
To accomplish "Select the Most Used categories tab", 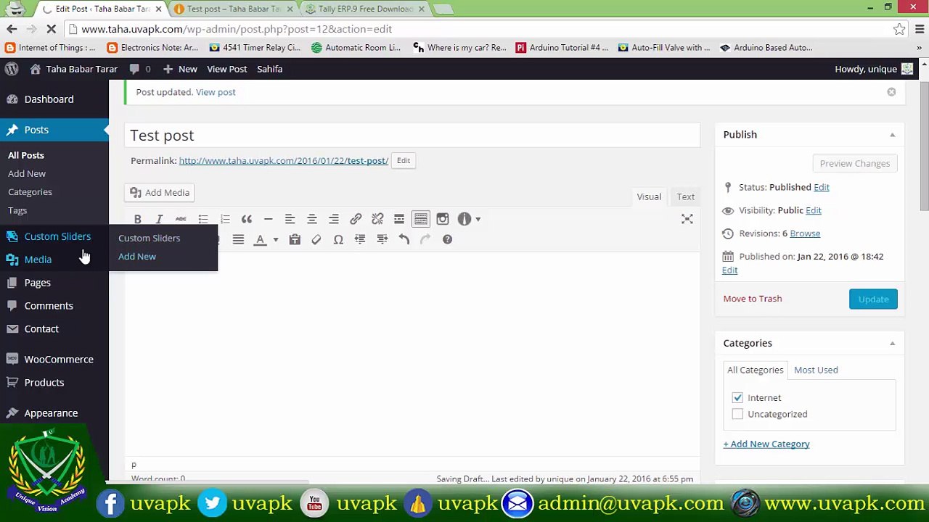I will pyautogui.click(x=816, y=370).
